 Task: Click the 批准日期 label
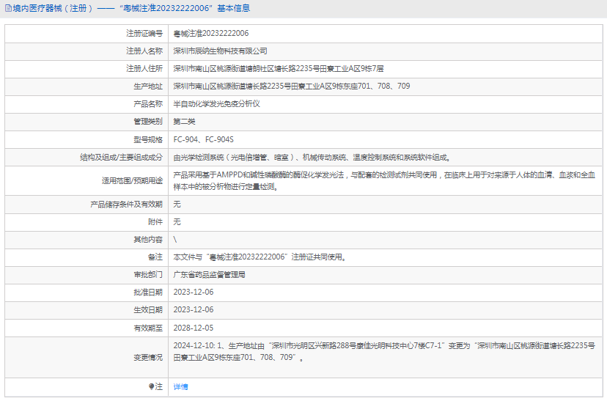pos(148,293)
